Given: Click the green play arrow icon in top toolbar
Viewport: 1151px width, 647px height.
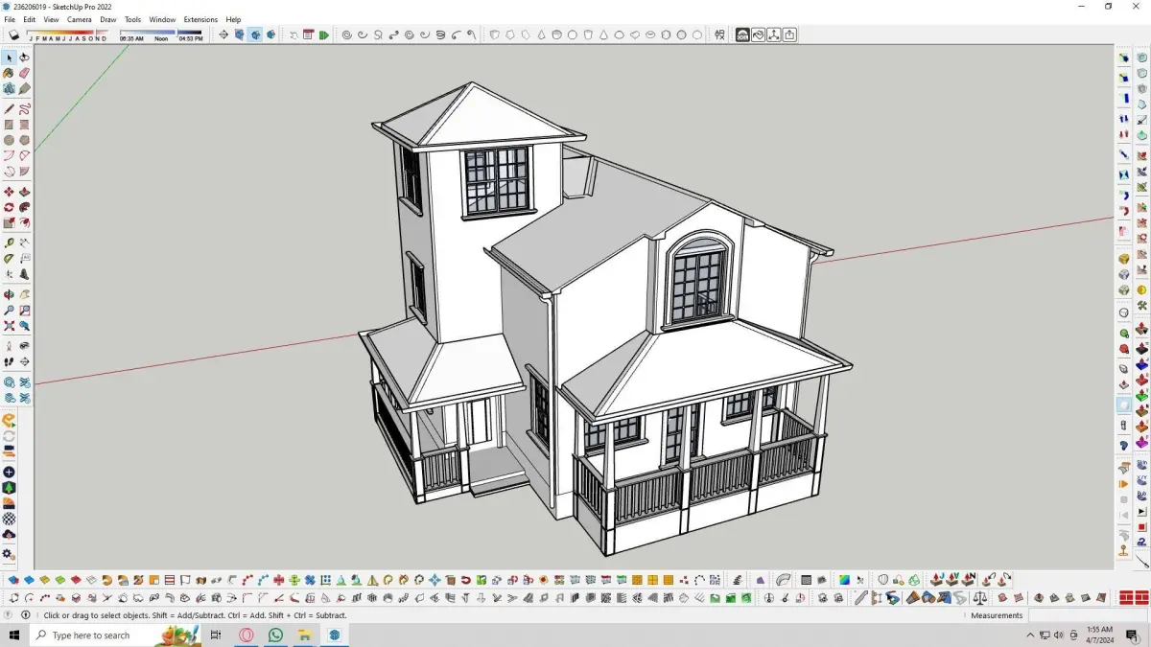Looking at the screenshot, I should (324, 35).
